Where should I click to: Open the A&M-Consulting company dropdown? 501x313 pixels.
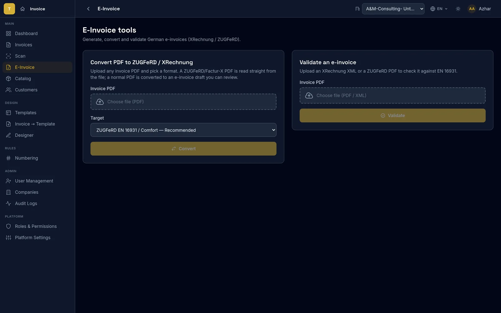point(393,9)
